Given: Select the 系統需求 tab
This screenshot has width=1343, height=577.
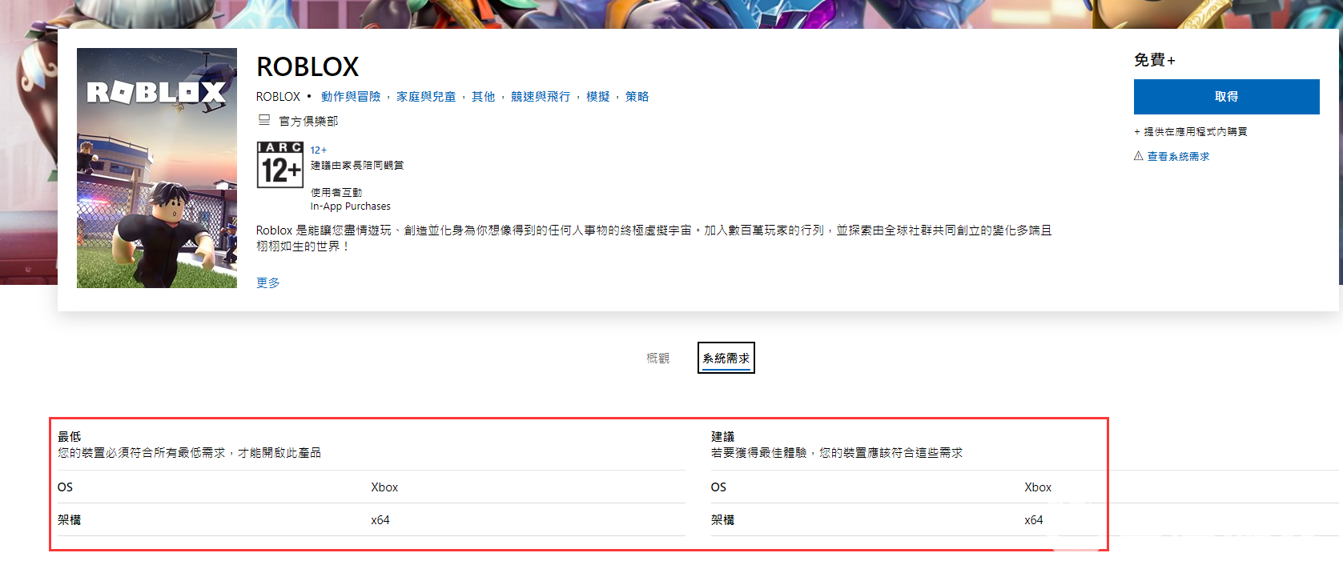Looking at the screenshot, I should point(726,359).
